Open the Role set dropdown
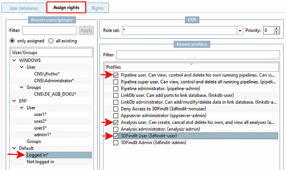Viewport: 286px width, 170px height. 240,30
